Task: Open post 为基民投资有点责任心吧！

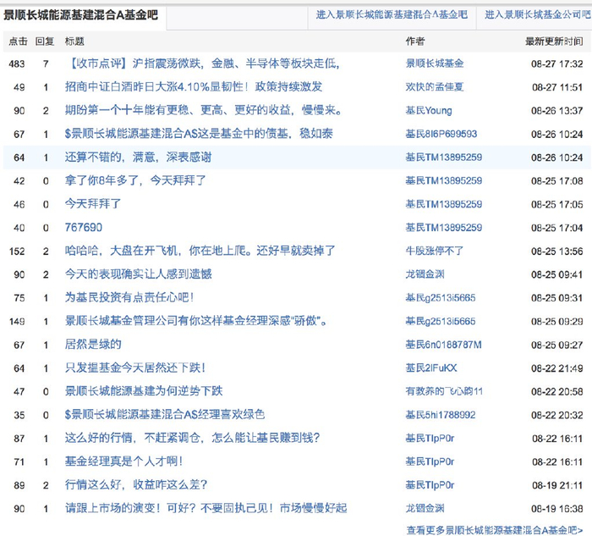Action: pyautogui.click(x=129, y=298)
